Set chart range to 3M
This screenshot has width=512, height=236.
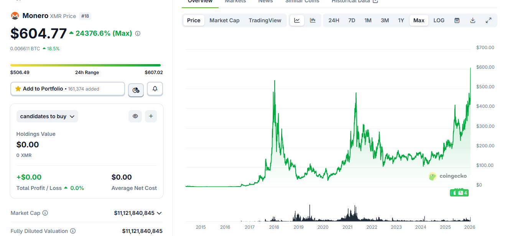coord(385,20)
